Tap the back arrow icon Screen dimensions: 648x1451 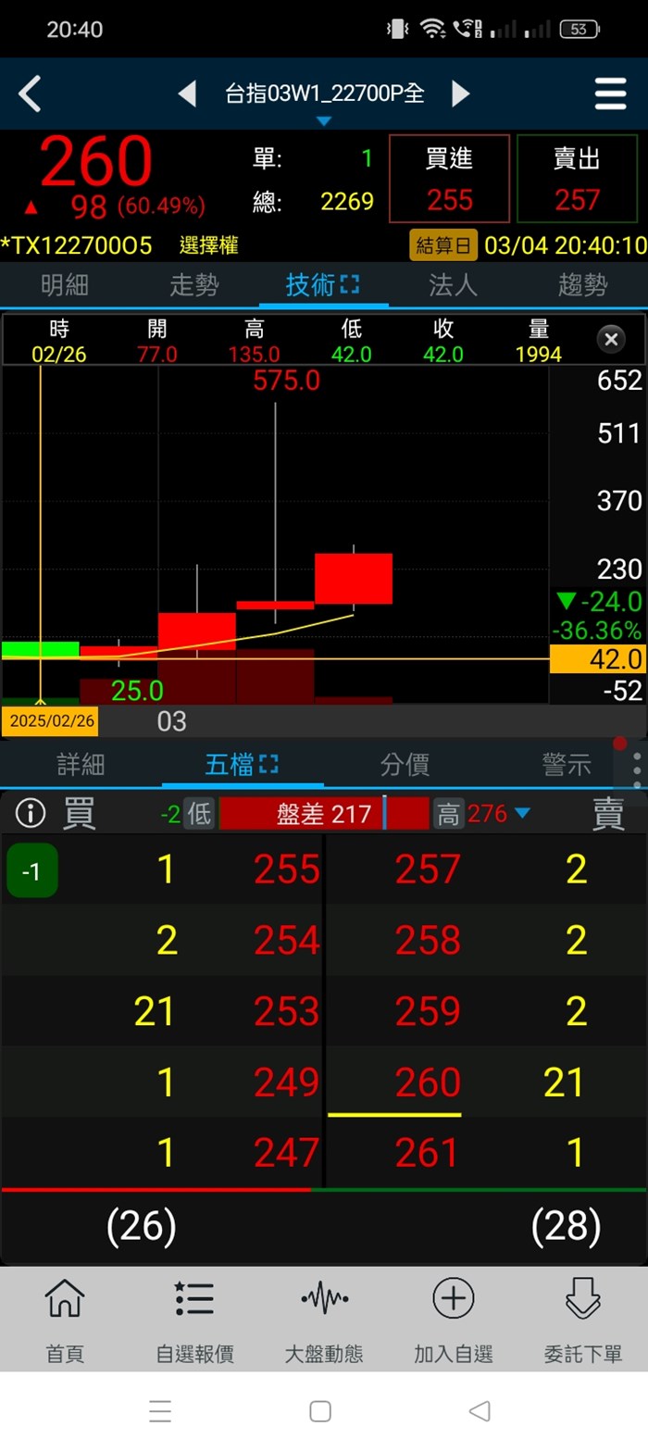tap(31, 94)
